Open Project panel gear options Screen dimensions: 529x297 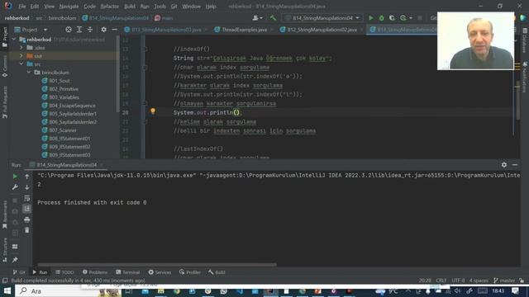pyautogui.click(x=103, y=30)
